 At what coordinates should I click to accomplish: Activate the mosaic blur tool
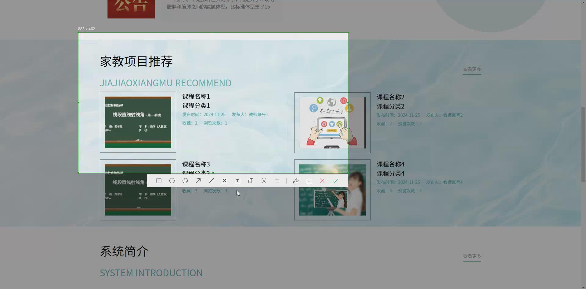pos(224,180)
